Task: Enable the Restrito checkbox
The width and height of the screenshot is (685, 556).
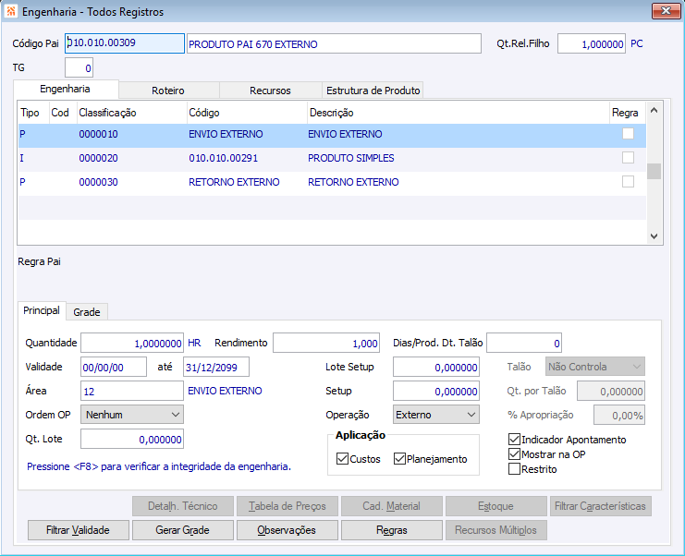Action: coord(515,469)
